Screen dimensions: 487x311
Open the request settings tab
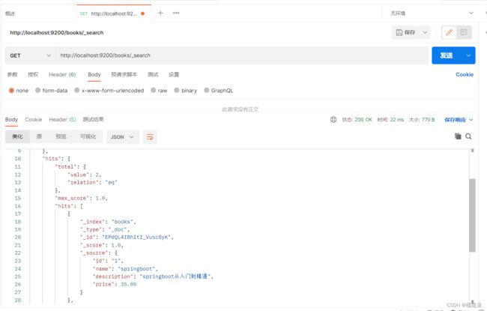(x=174, y=75)
